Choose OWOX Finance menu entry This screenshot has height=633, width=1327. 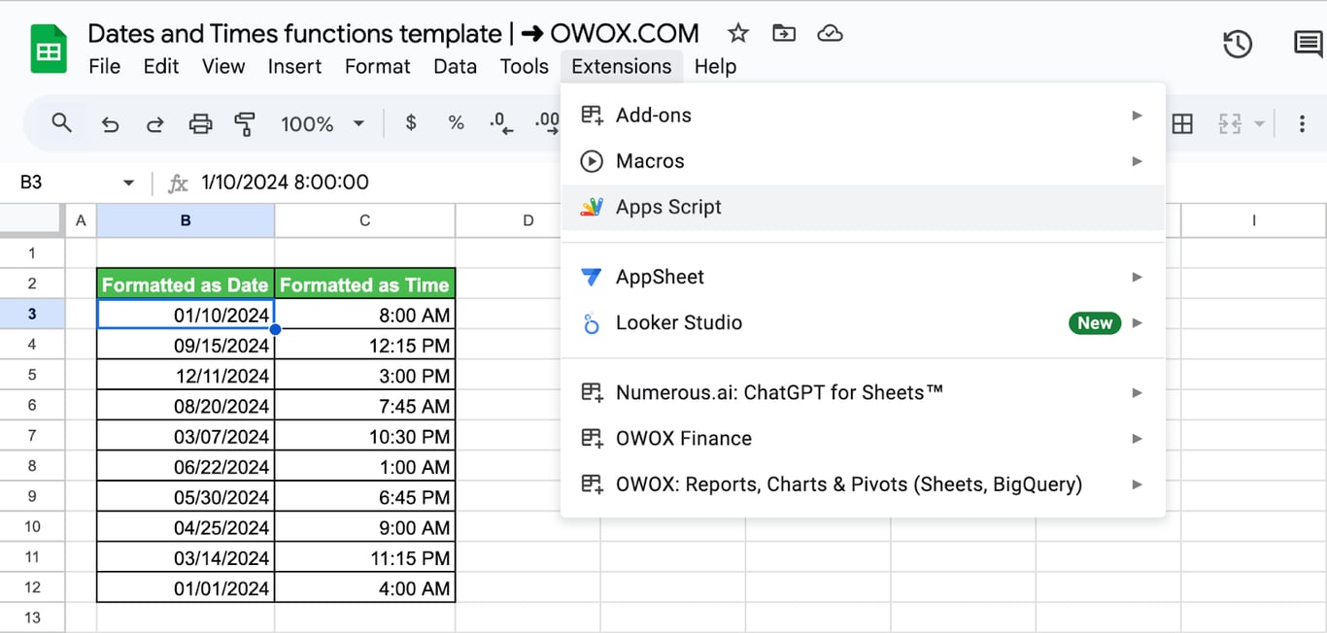point(863,438)
